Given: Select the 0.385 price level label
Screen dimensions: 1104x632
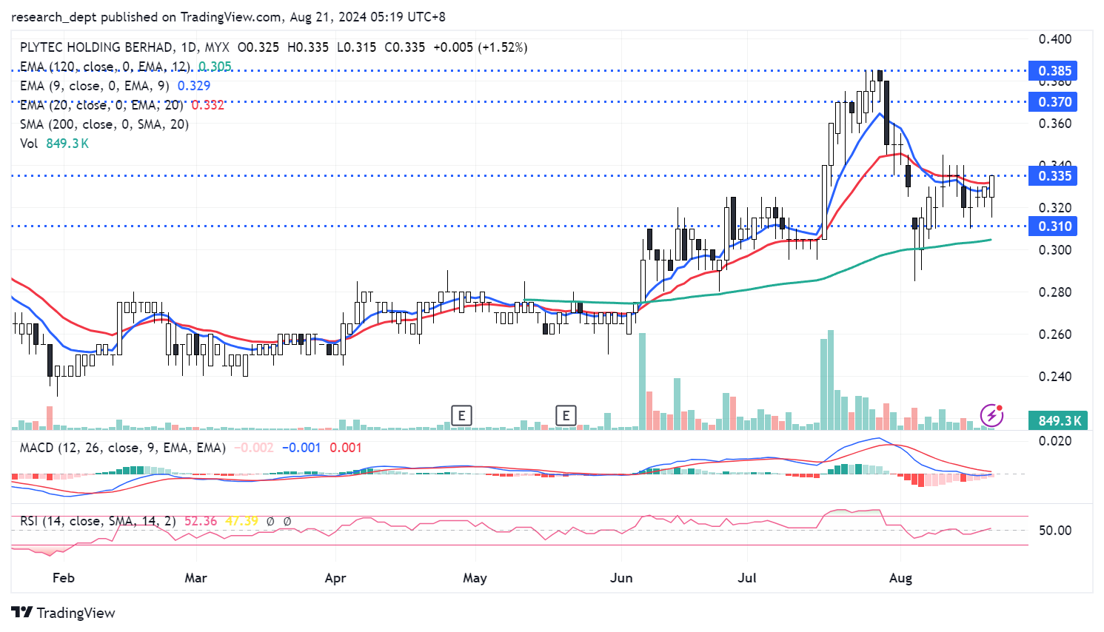Looking at the screenshot, I should point(1054,71).
